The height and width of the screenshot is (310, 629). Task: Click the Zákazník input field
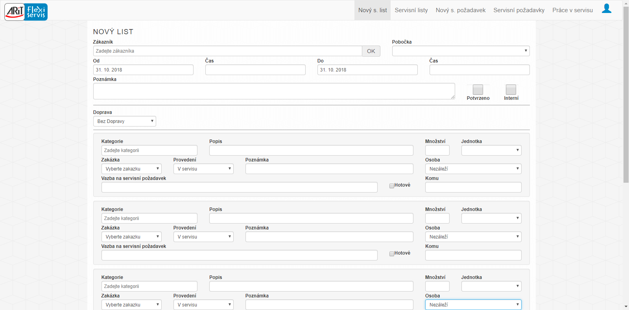227,51
